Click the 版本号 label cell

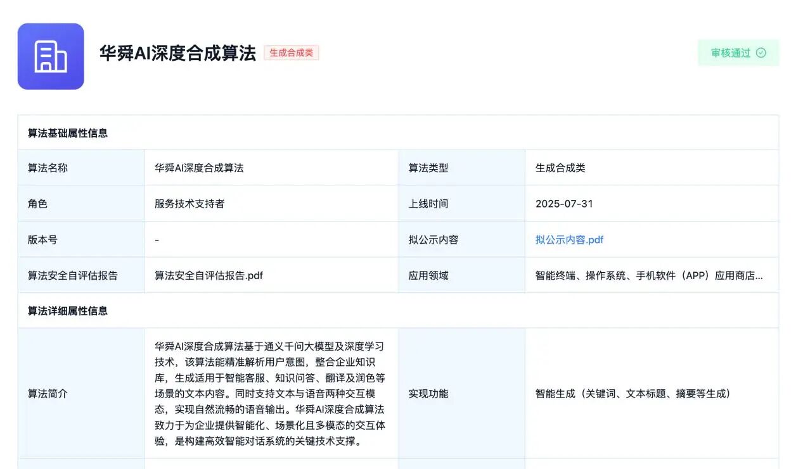(42, 240)
